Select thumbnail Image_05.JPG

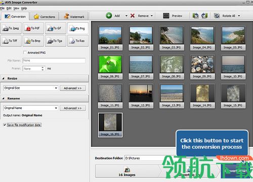pyautogui.click(x=233, y=38)
